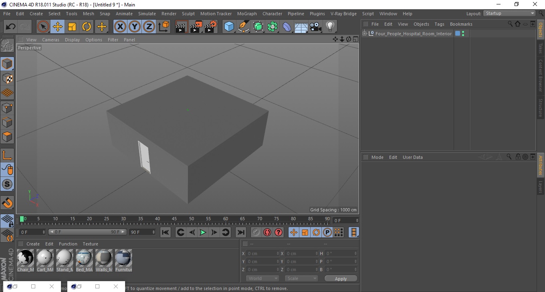Toggle X axis lock
545x292 pixels.
(120, 27)
